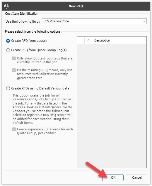Viewport: 152px width, 186px height.
Task: Toggle Only show Quote Group tags checkbox
Action: coord(14,58)
